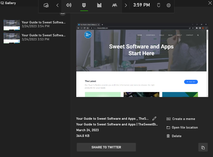This screenshot has width=213, height=157.
Task: Click the Gallery title icon
Action: click(2, 3)
